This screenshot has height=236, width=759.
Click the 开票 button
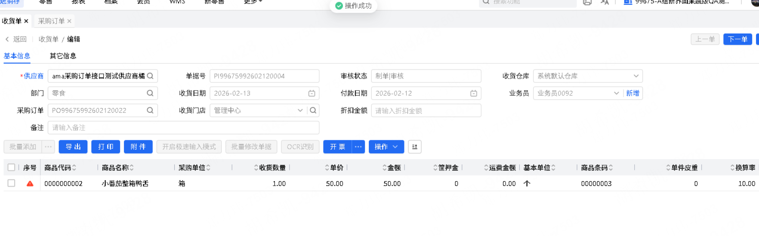pyautogui.click(x=337, y=147)
